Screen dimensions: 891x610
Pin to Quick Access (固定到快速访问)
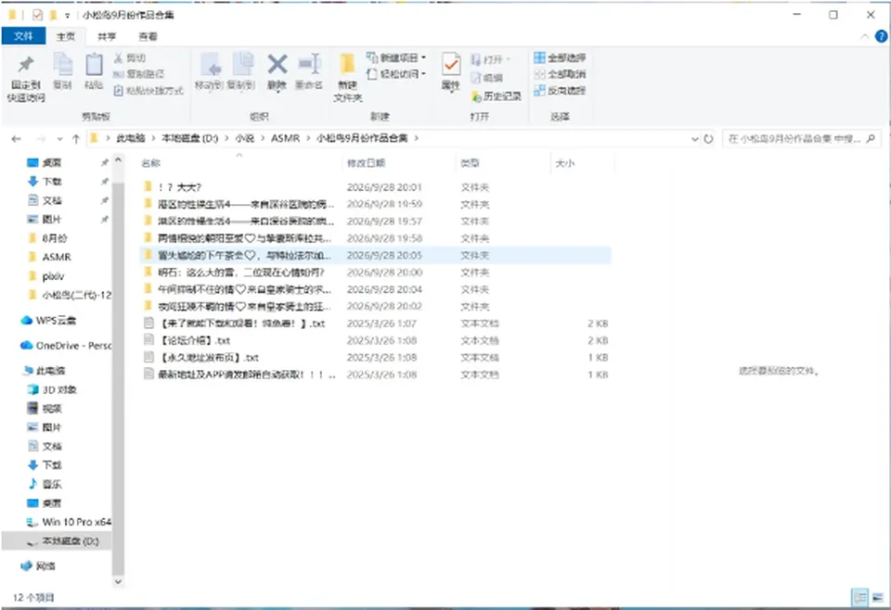[26, 78]
